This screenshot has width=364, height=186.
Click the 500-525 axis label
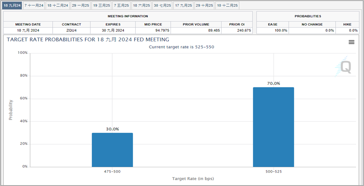[x=274, y=172]
